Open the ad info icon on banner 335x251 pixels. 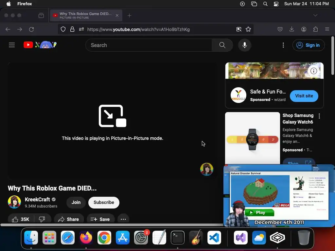click(314, 71)
